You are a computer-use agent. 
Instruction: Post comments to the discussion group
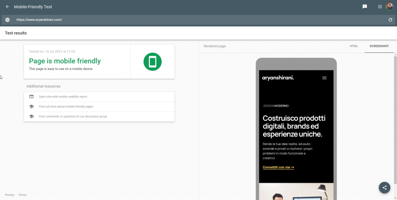coord(72,116)
